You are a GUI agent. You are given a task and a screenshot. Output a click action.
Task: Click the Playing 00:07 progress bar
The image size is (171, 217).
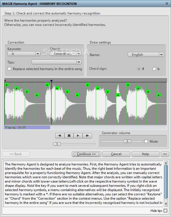point(85,128)
